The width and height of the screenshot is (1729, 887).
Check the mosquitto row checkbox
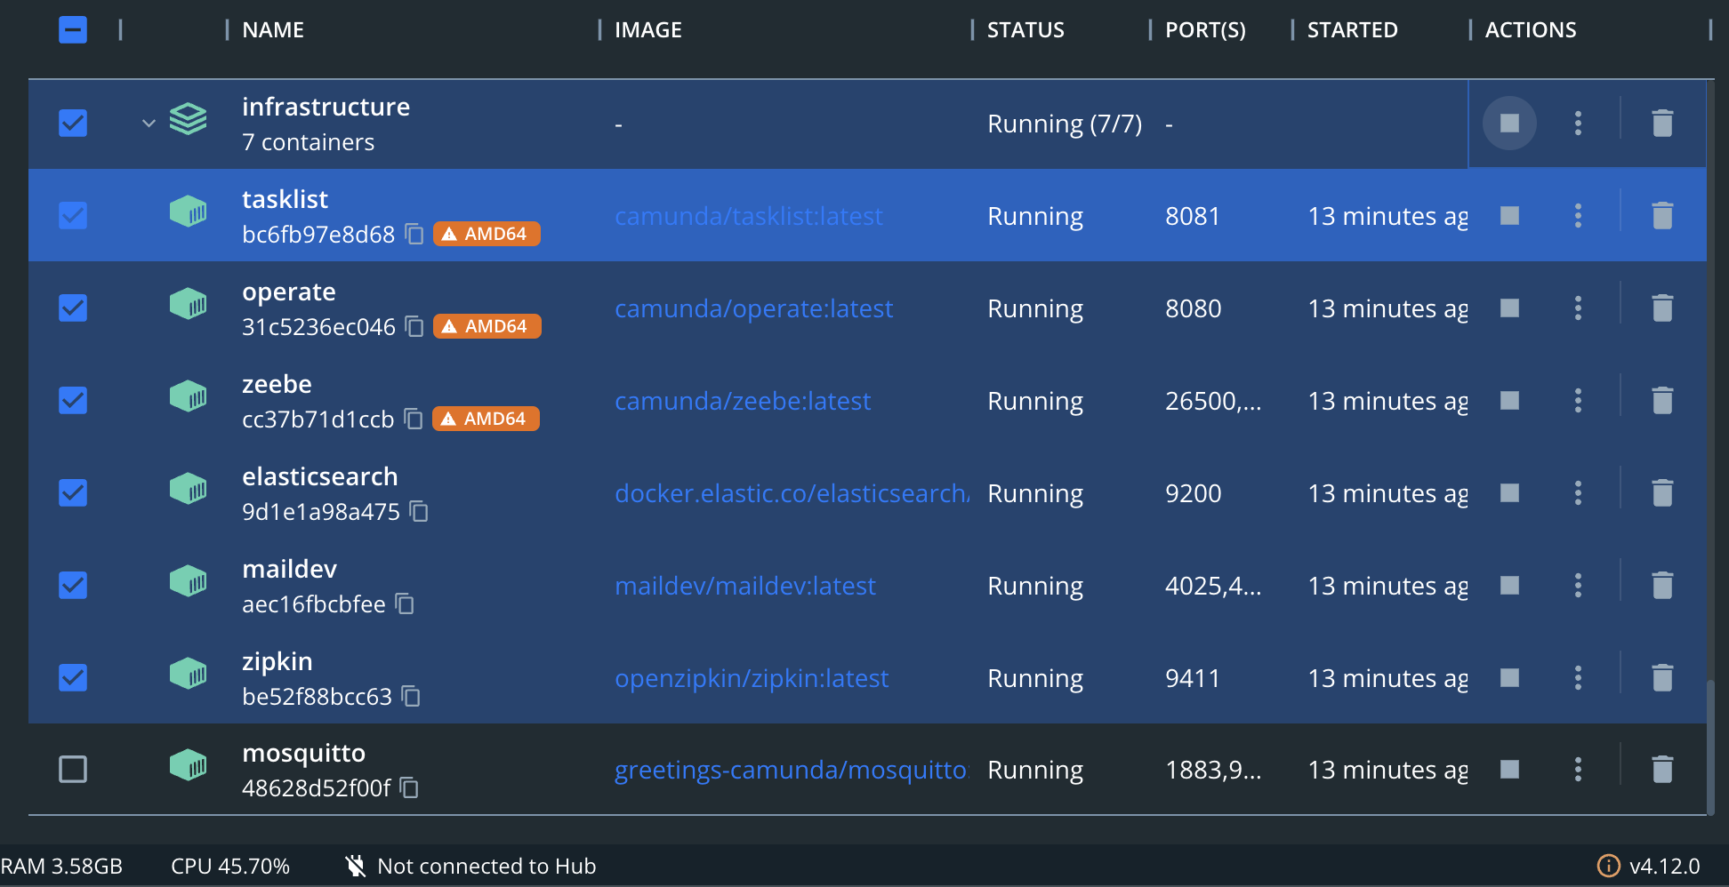pyautogui.click(x=73, y=769)
